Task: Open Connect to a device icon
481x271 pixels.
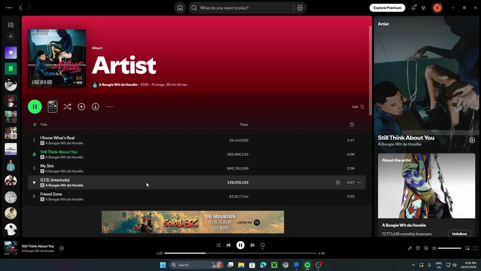Action: (x=426, y=248)
